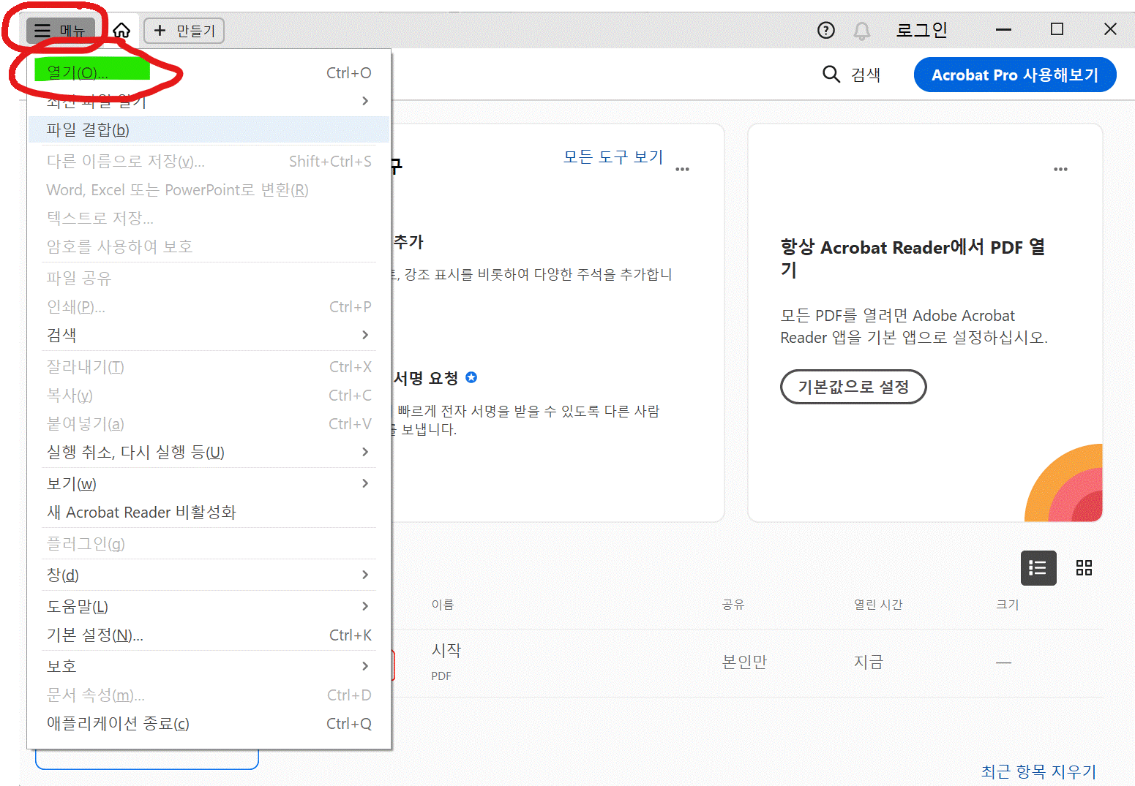Open the notifications bell icon
The image size is (1135, 786).
(862, 31)
